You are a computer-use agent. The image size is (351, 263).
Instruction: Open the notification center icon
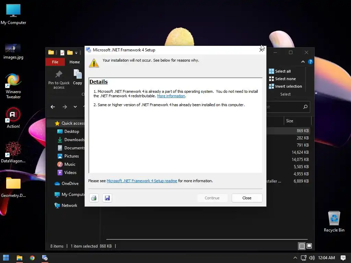point(343,258)
